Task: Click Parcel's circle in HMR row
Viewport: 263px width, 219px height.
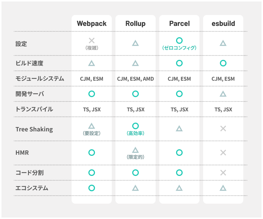Action: tap(179, 153)
